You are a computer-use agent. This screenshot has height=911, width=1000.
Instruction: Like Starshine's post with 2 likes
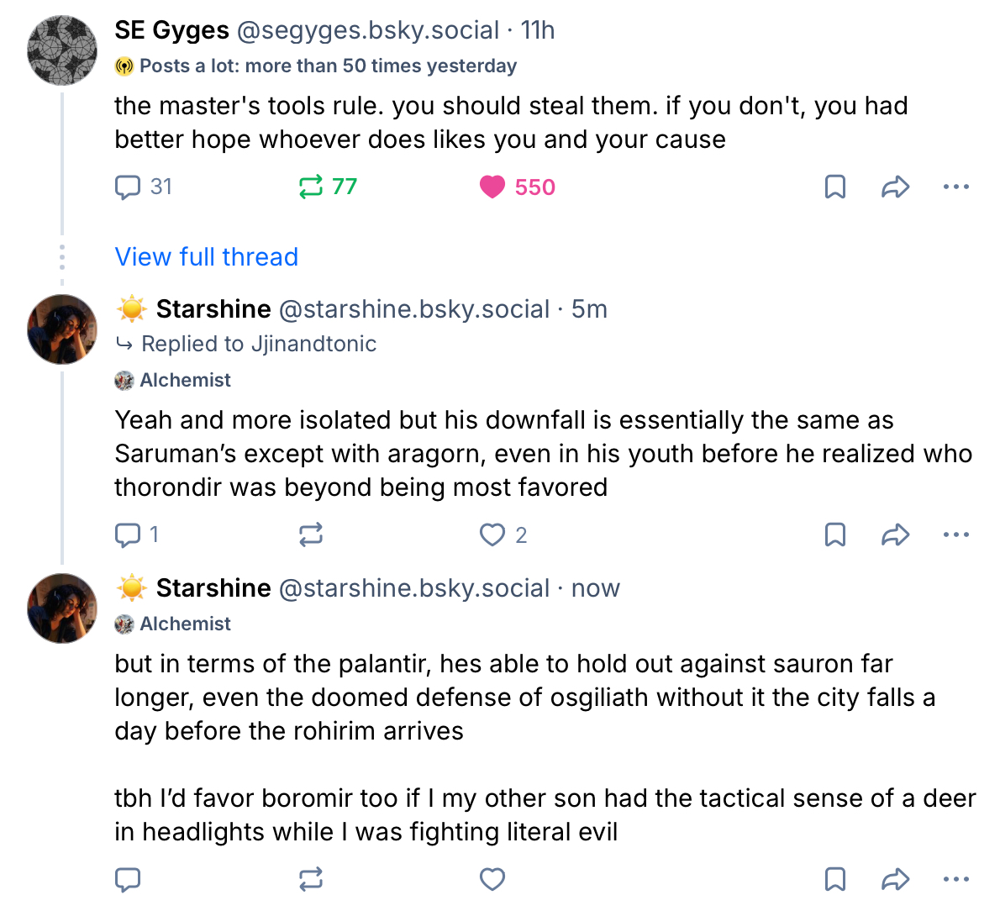pos(492,534)
